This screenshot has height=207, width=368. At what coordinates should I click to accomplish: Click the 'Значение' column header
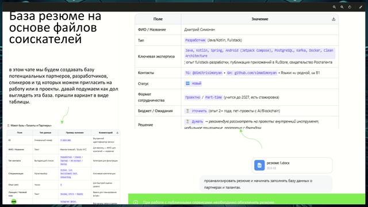[x=260, y=19]
